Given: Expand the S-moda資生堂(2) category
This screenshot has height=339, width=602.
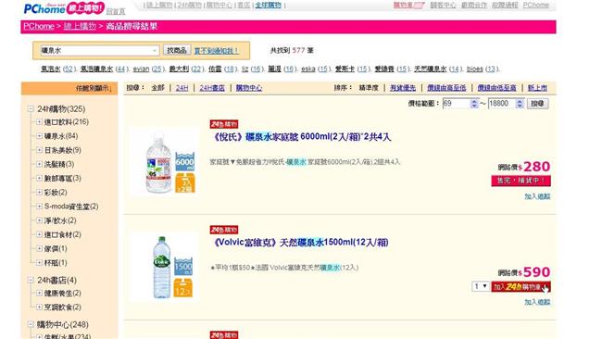Looking at the screenshot, I should [39, 207].
